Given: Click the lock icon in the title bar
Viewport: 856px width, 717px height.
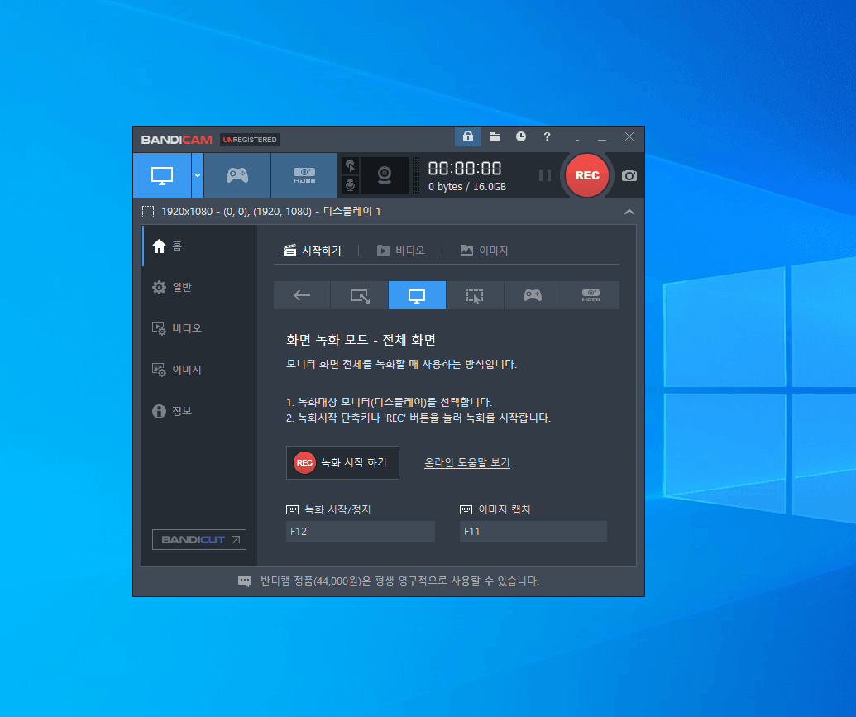Looking at the screenshot, I should tap(468, 136).
